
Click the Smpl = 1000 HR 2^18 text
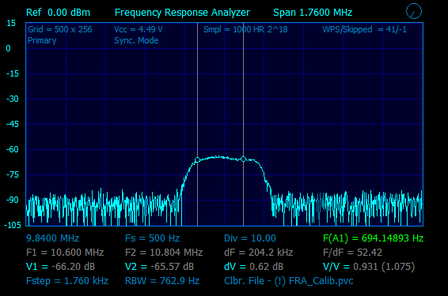click(x=245, y=29)
